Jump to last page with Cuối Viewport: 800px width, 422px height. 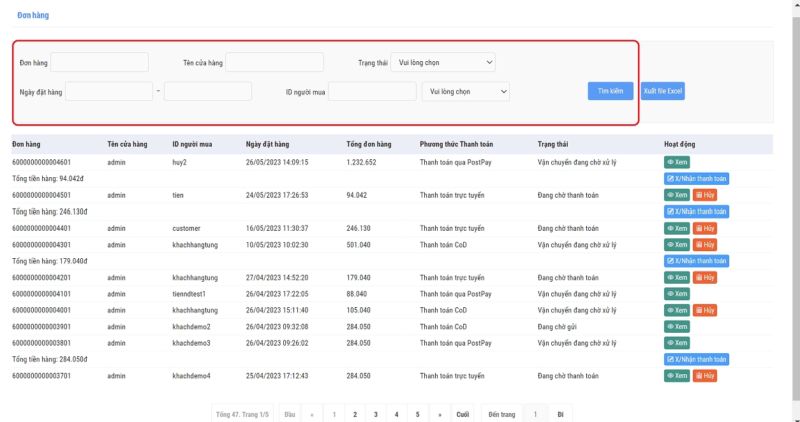[x=463, y=414]
